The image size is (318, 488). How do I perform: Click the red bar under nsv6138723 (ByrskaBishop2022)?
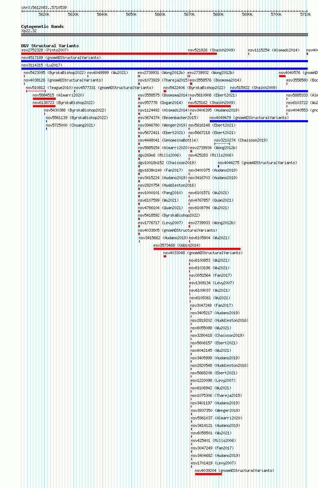(44, 106)
